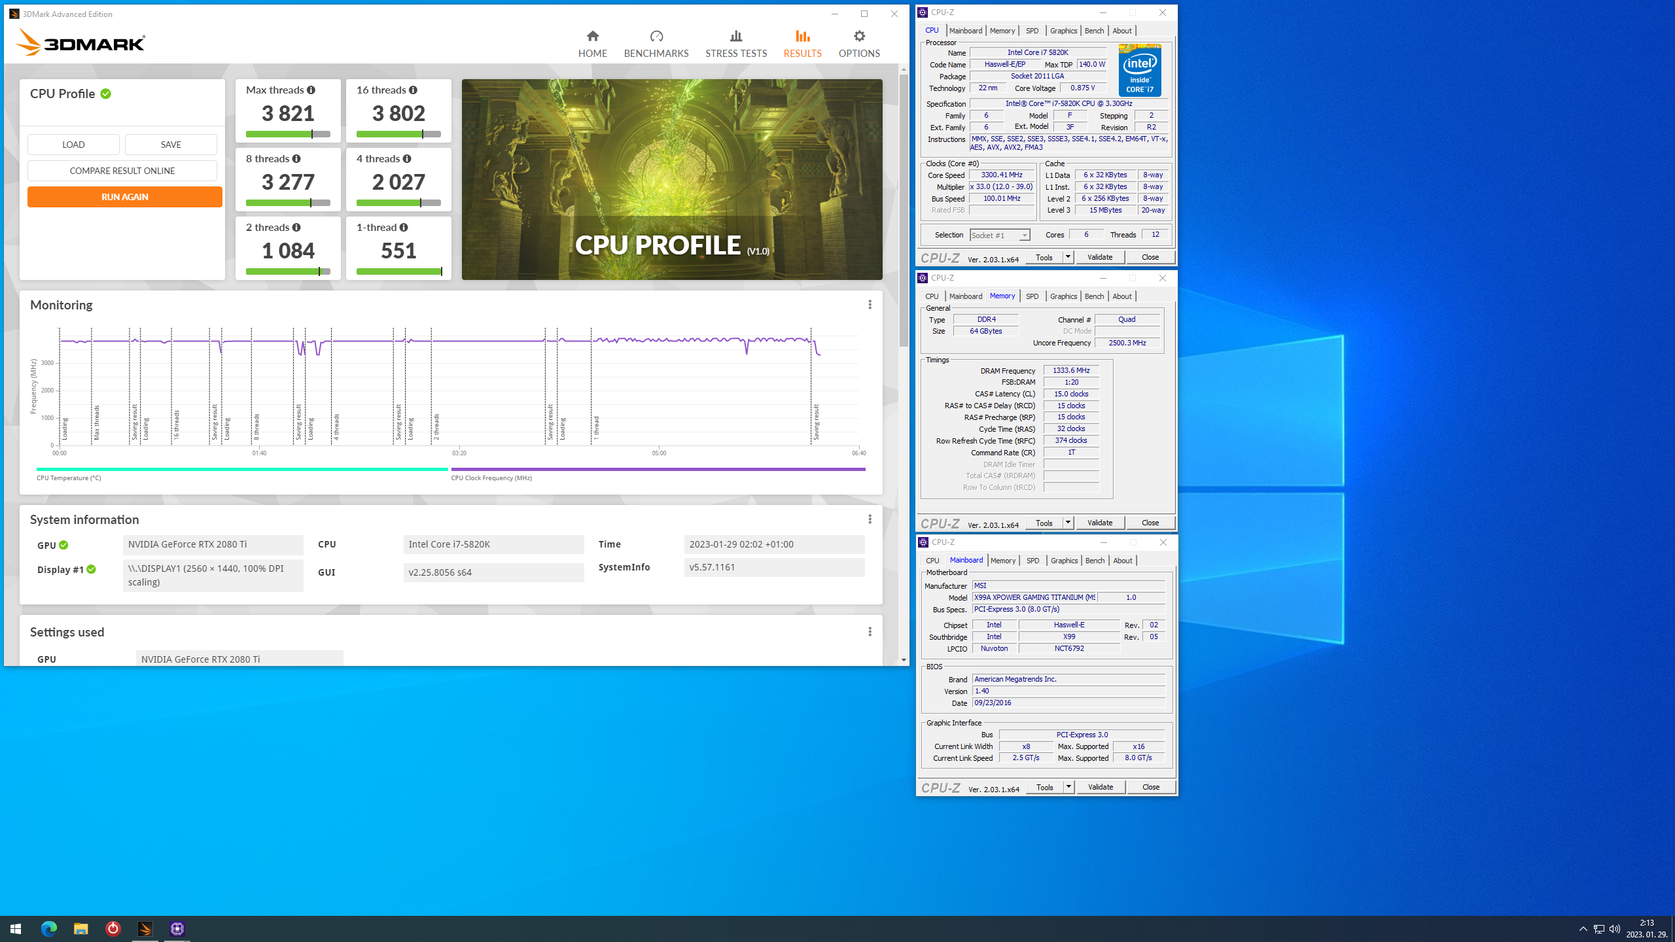Open the System information options menu
The width and height of the screenshot is (1675, 942).
click(x=870, y=519)
